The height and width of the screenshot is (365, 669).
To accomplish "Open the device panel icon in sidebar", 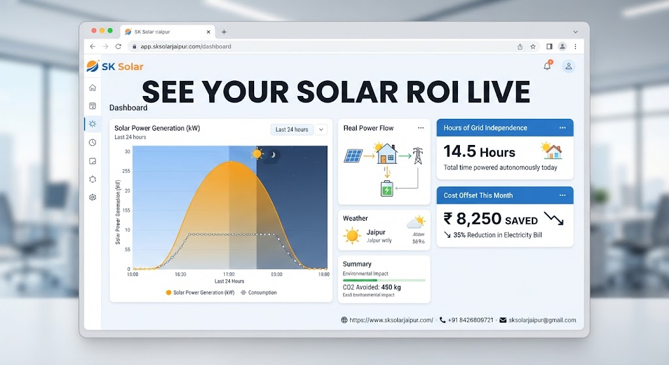I will coord(93,161).
